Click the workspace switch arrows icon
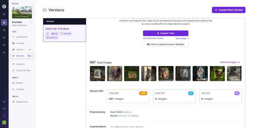253x128 pixels. tap(4, 14)
